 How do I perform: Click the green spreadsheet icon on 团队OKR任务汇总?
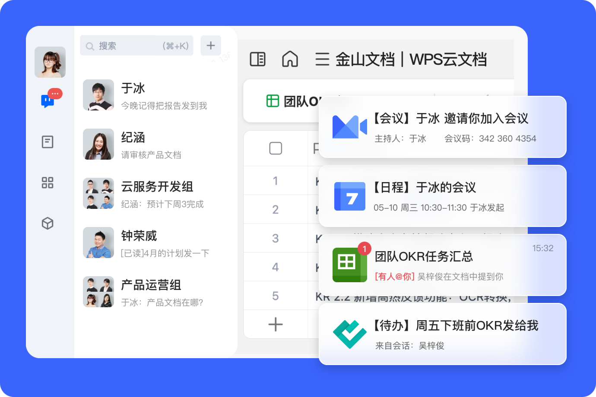pyautogui.click(x=349, y=265)
